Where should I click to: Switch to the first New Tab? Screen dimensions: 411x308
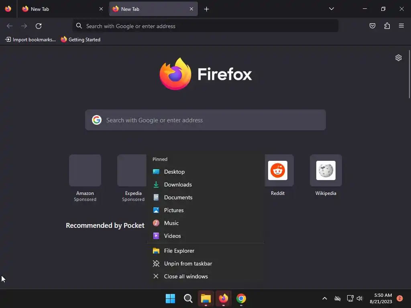(x=62, y=9)
